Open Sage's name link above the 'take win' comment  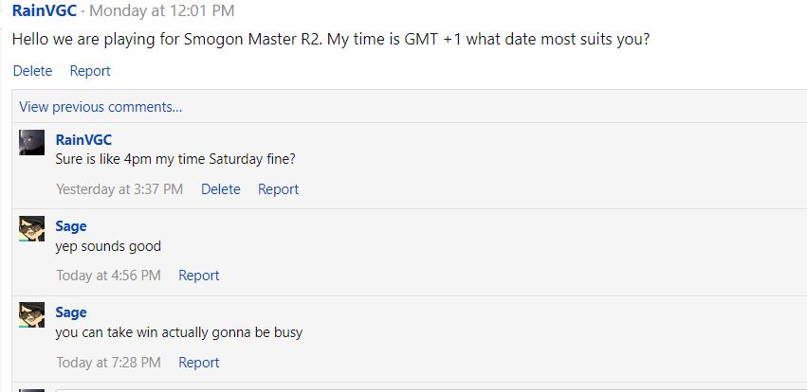click(x=71, y=312)
